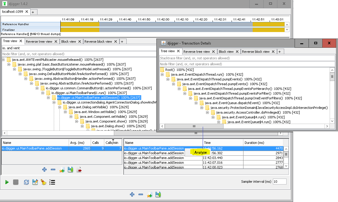Screen dimensions: 338x202
Task: Click the minus icon under the transaction table
Action: coord(53,170)
